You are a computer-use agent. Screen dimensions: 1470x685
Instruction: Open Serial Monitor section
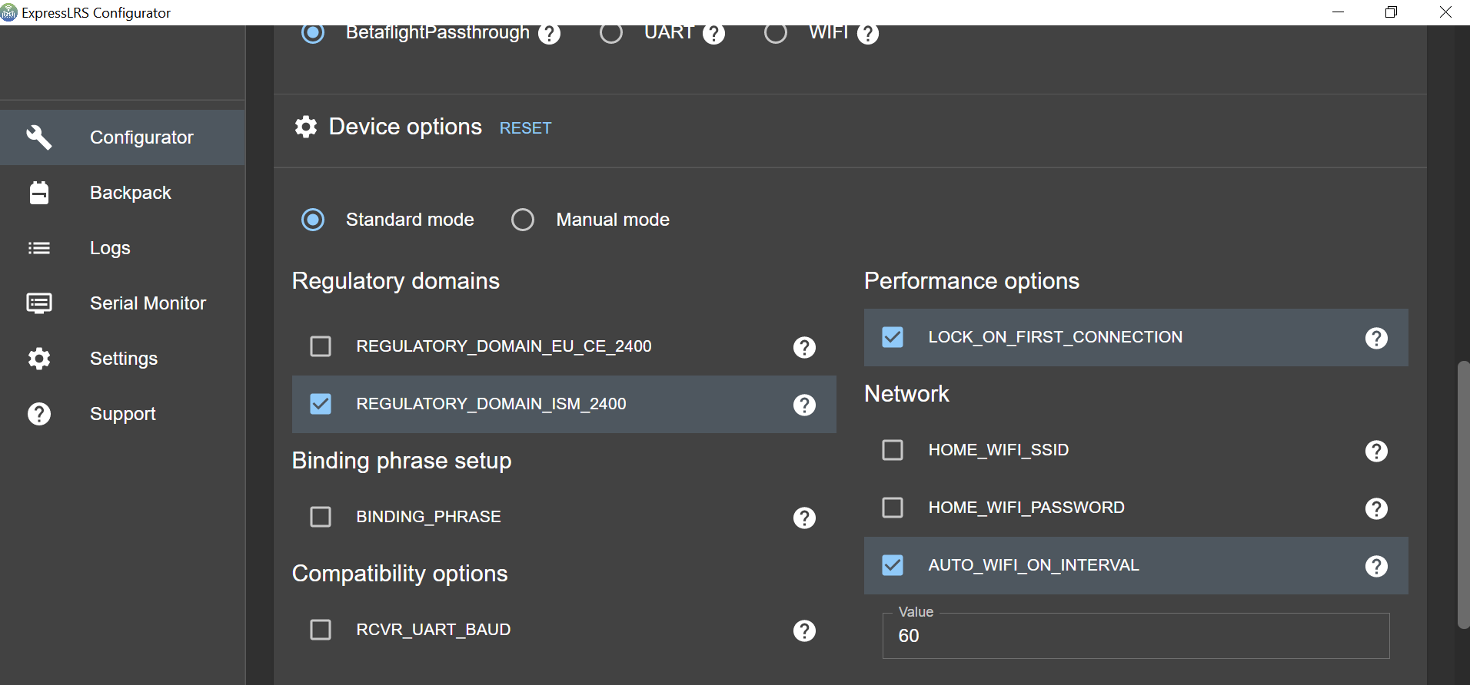(122, 303)
